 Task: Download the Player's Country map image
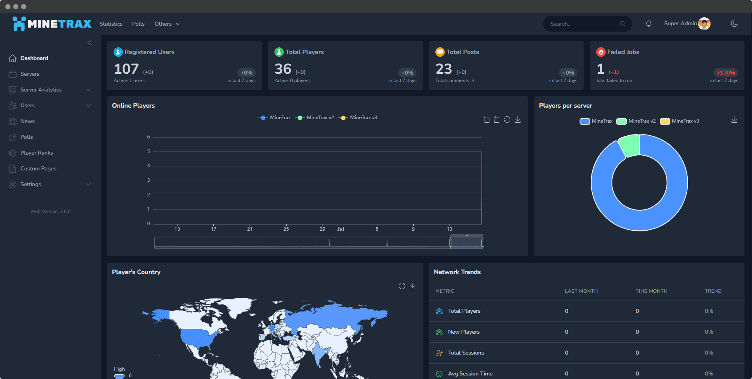click(412, 286)
